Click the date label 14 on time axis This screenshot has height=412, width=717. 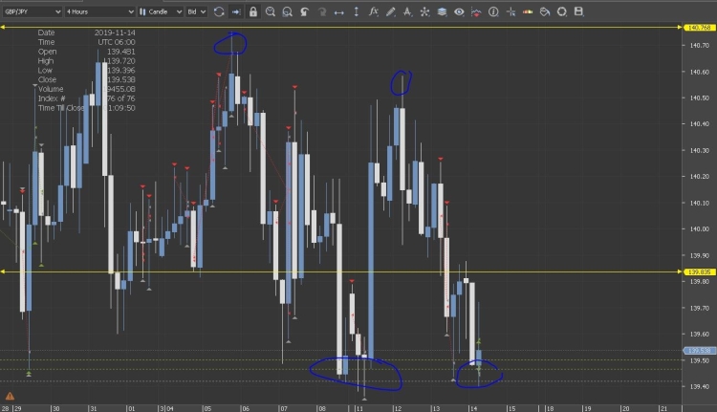click(x=473, y=408)
